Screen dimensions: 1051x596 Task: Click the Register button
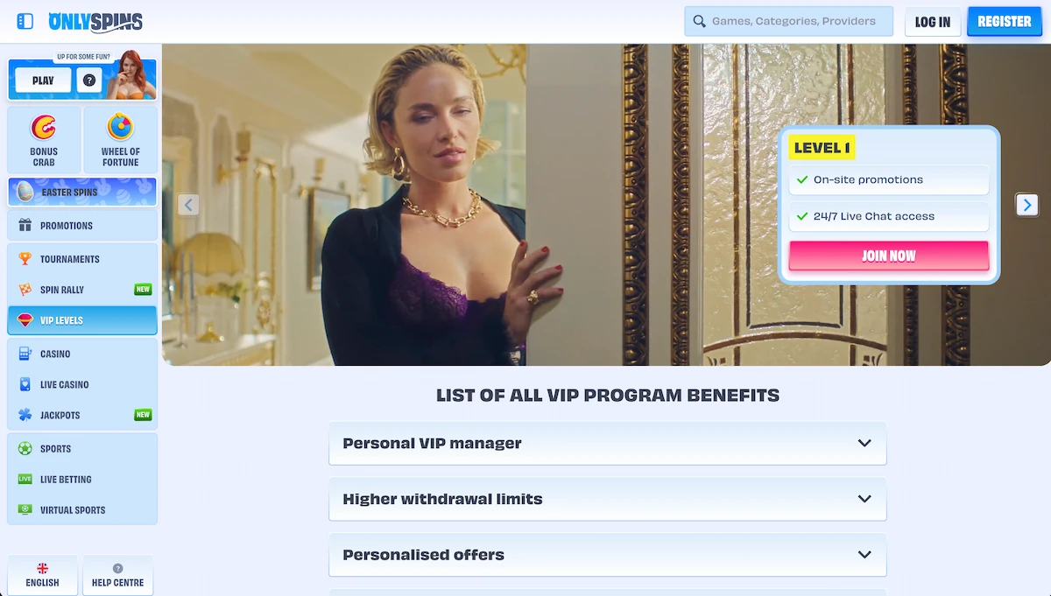point(1005,22)
